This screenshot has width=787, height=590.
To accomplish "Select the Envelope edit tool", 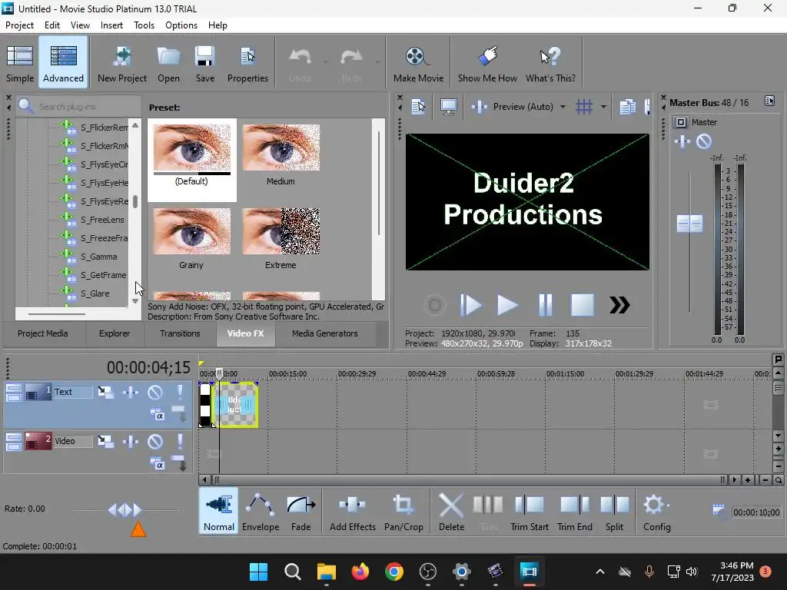I will coord(261,512).
